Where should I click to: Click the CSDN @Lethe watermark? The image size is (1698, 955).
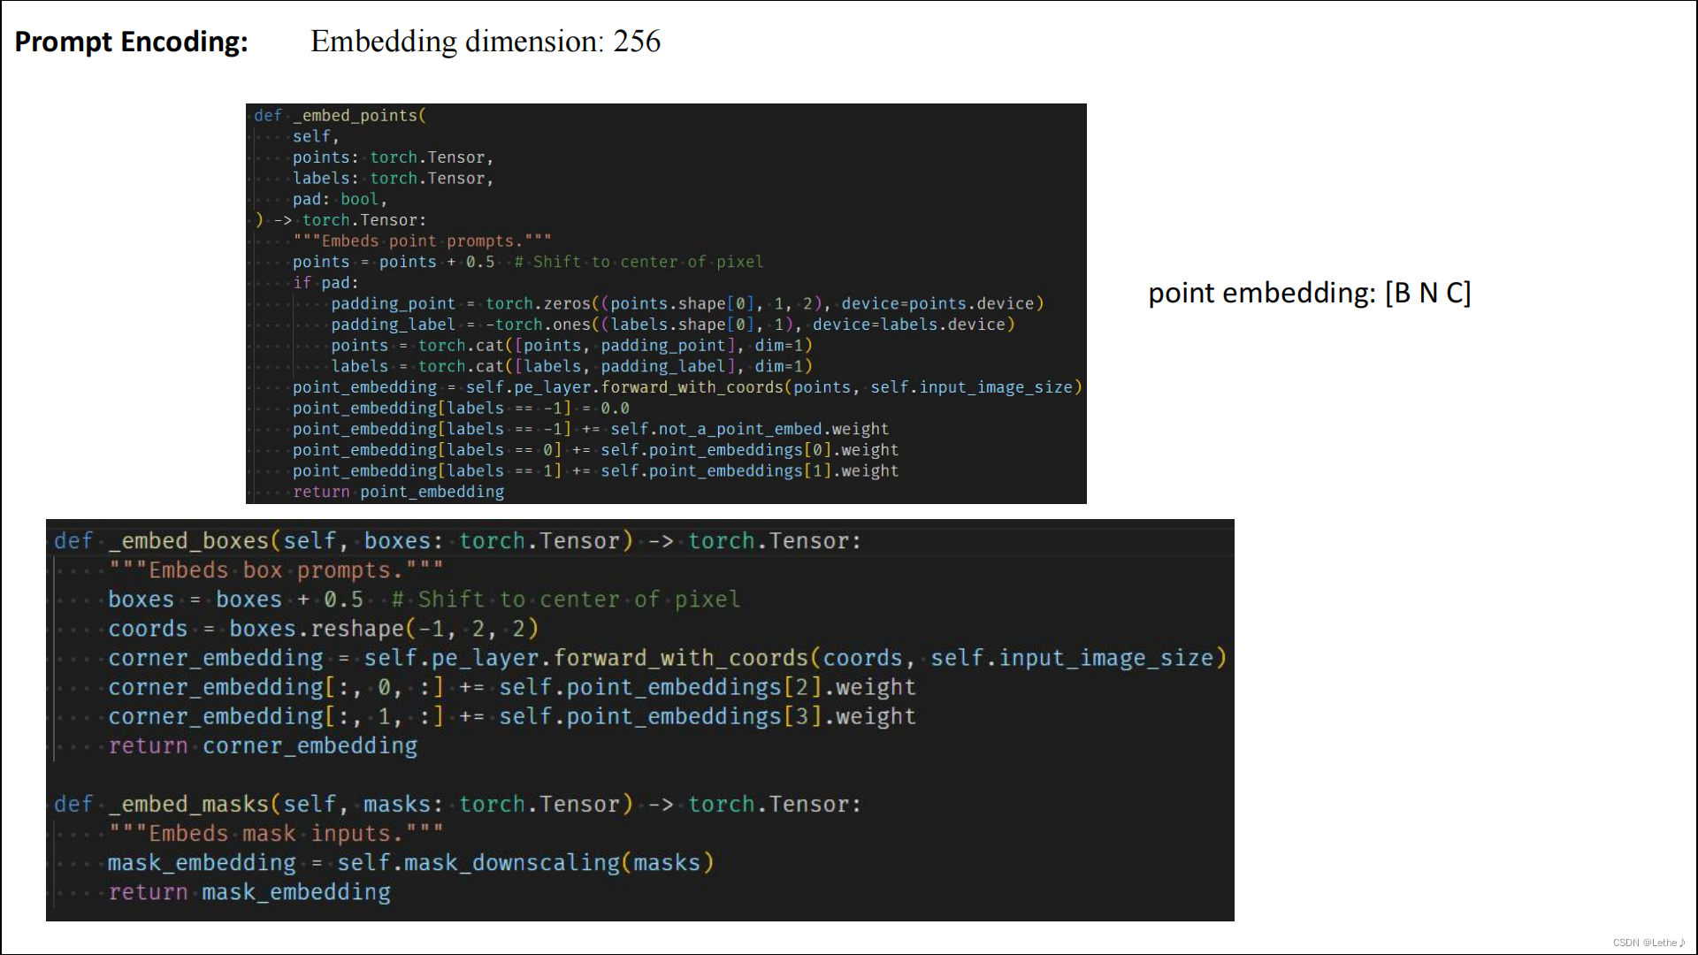point(1648,943)
